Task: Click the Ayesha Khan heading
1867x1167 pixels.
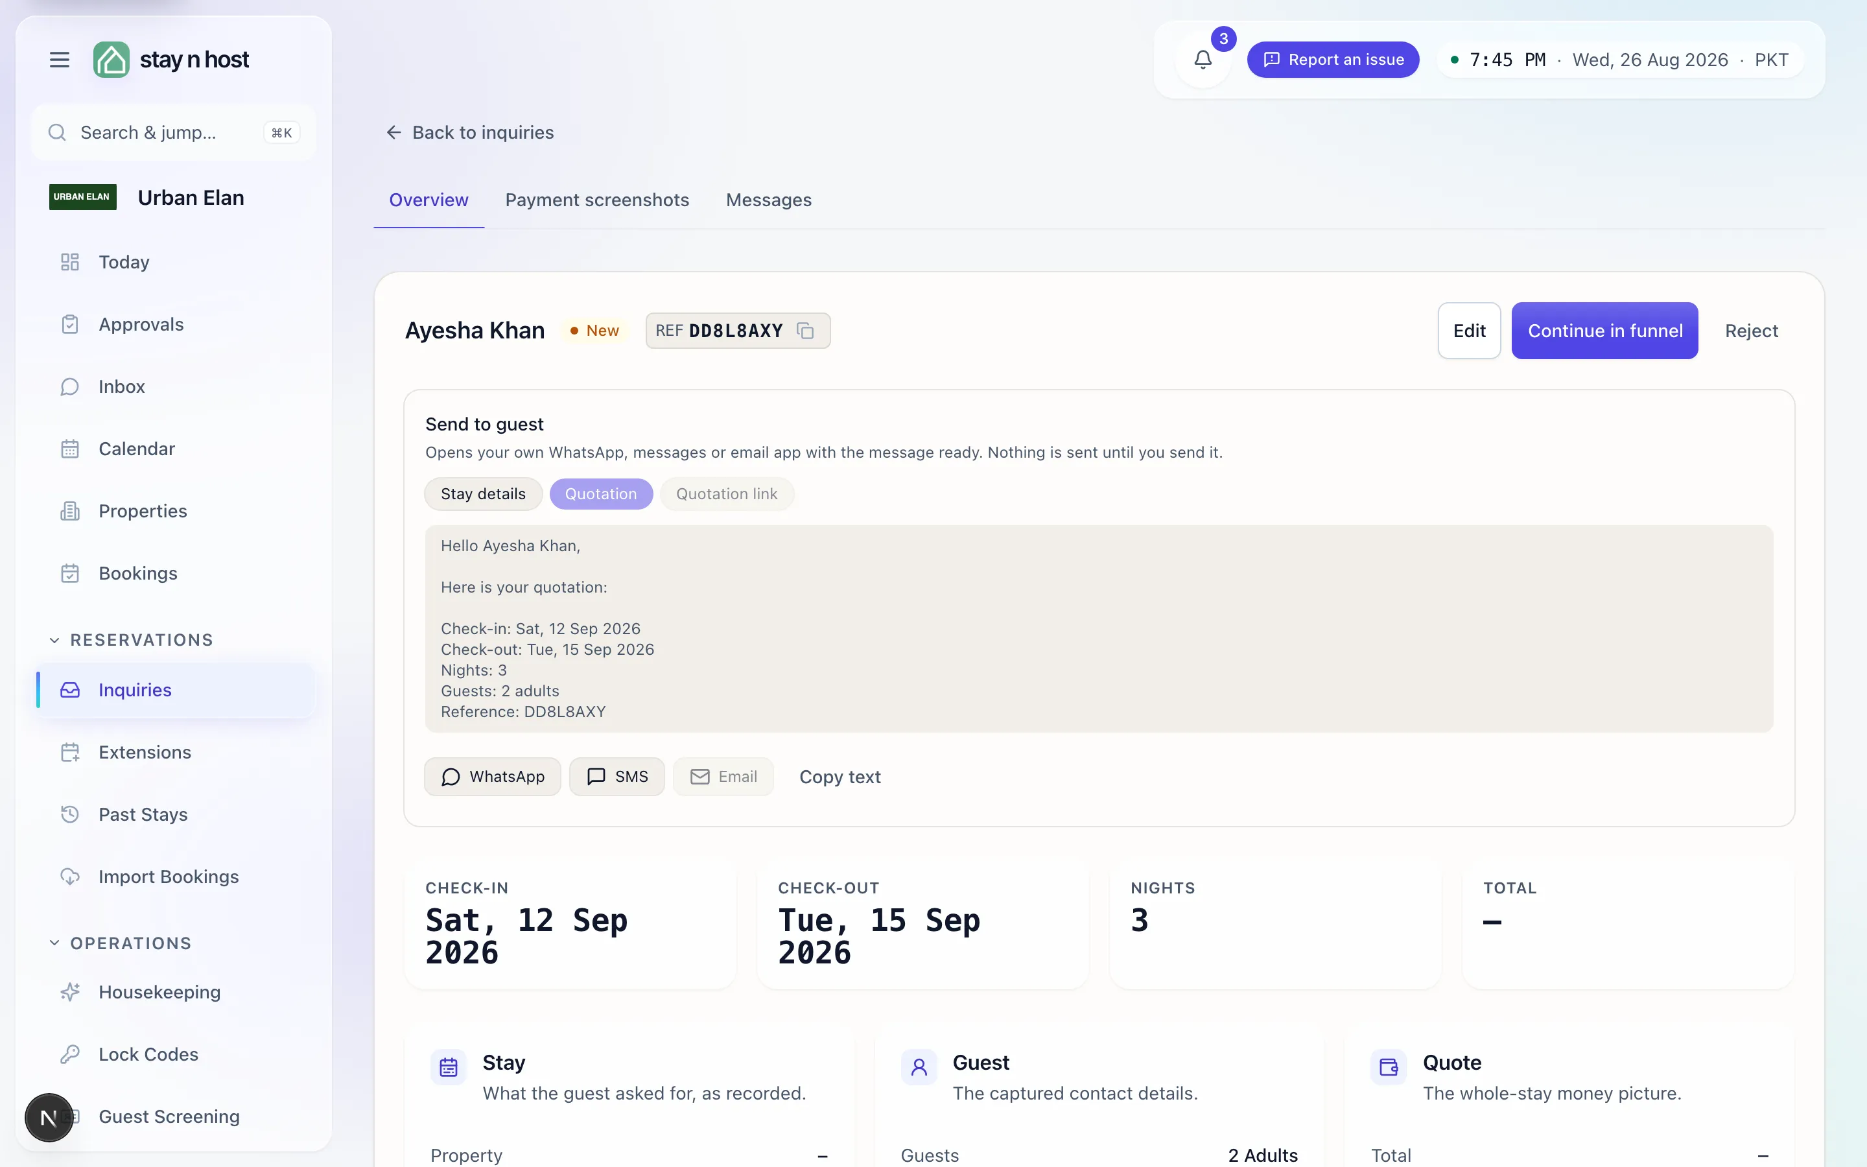Action: click(475, 331)
